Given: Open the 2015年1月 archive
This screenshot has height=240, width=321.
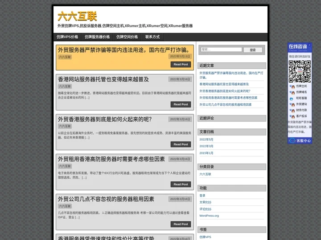Looking at the screenshot, I should 206,153.
